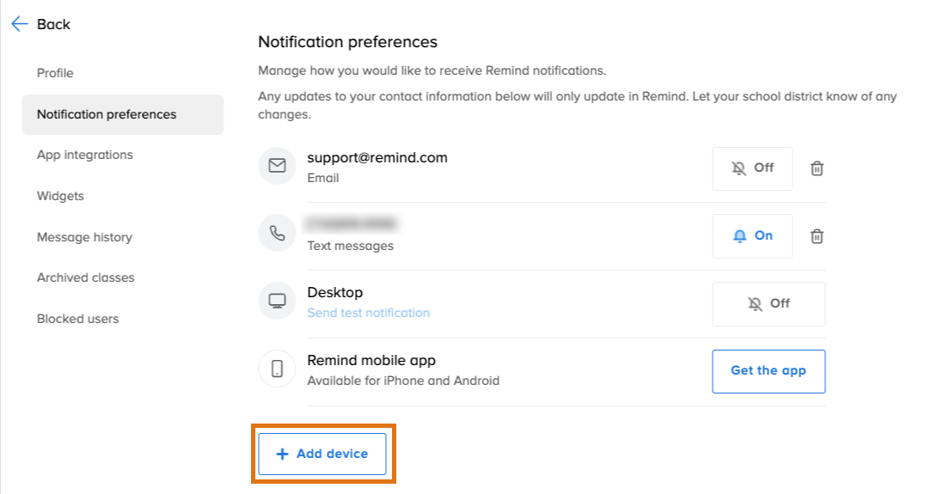Turn off text message notifications
The image size is (937, 494).
pos(752,236)
